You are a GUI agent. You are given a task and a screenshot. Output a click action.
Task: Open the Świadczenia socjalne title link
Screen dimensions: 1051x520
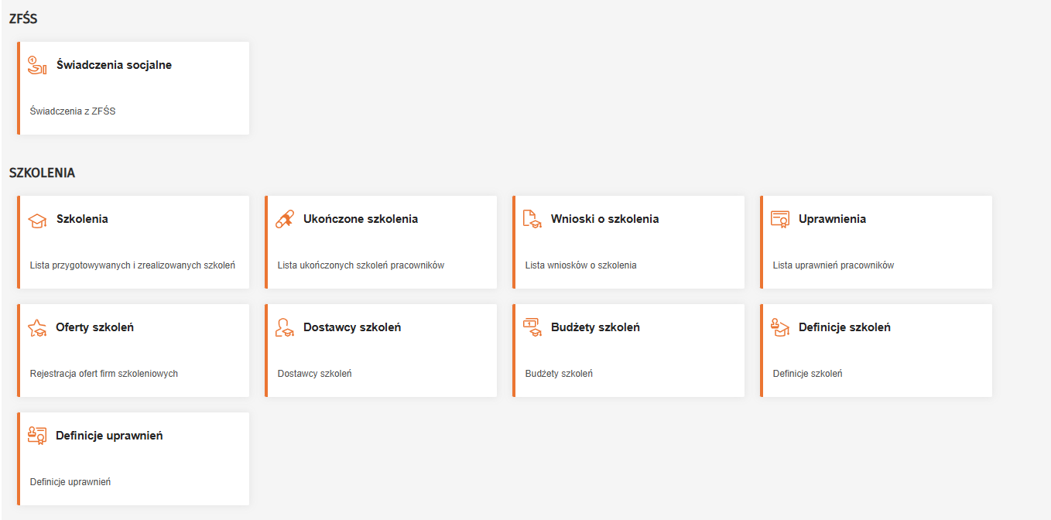click(114, 65)
